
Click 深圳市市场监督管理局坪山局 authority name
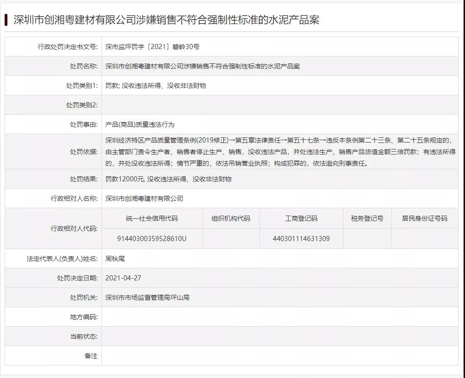pyautogui.click(x=147, y=297)
